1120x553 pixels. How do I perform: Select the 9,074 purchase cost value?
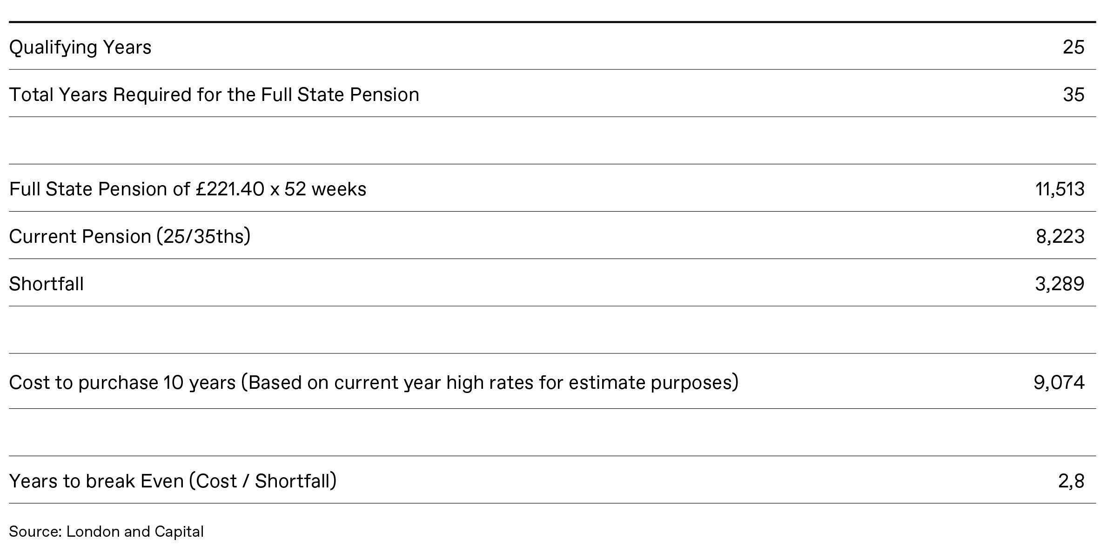click(x=1059, y=383)
